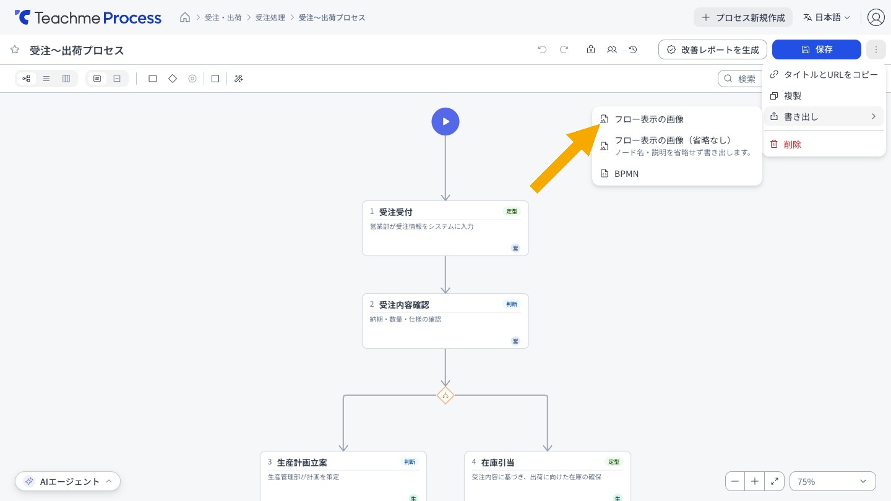Add a square group frame
Image resolution: width=891 pixels, height=501 pixels.
click(x=215, y=79)
